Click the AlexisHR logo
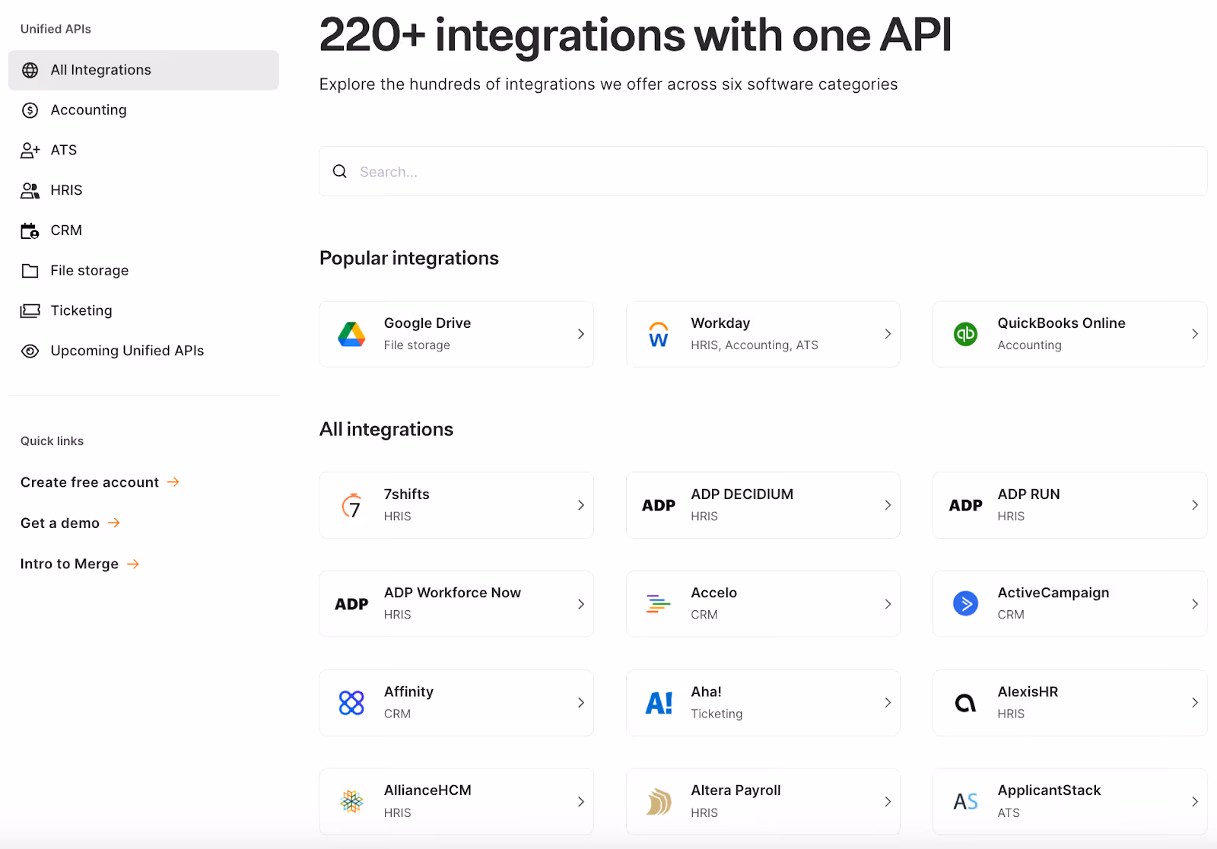Screen dimensions: 1217x849 pos(965,703)
